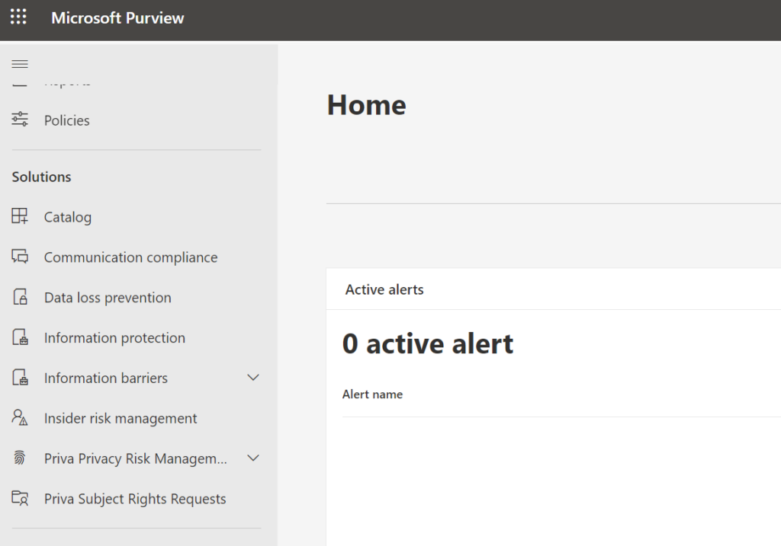Click the Catalog grid icon

coord(20,216)
